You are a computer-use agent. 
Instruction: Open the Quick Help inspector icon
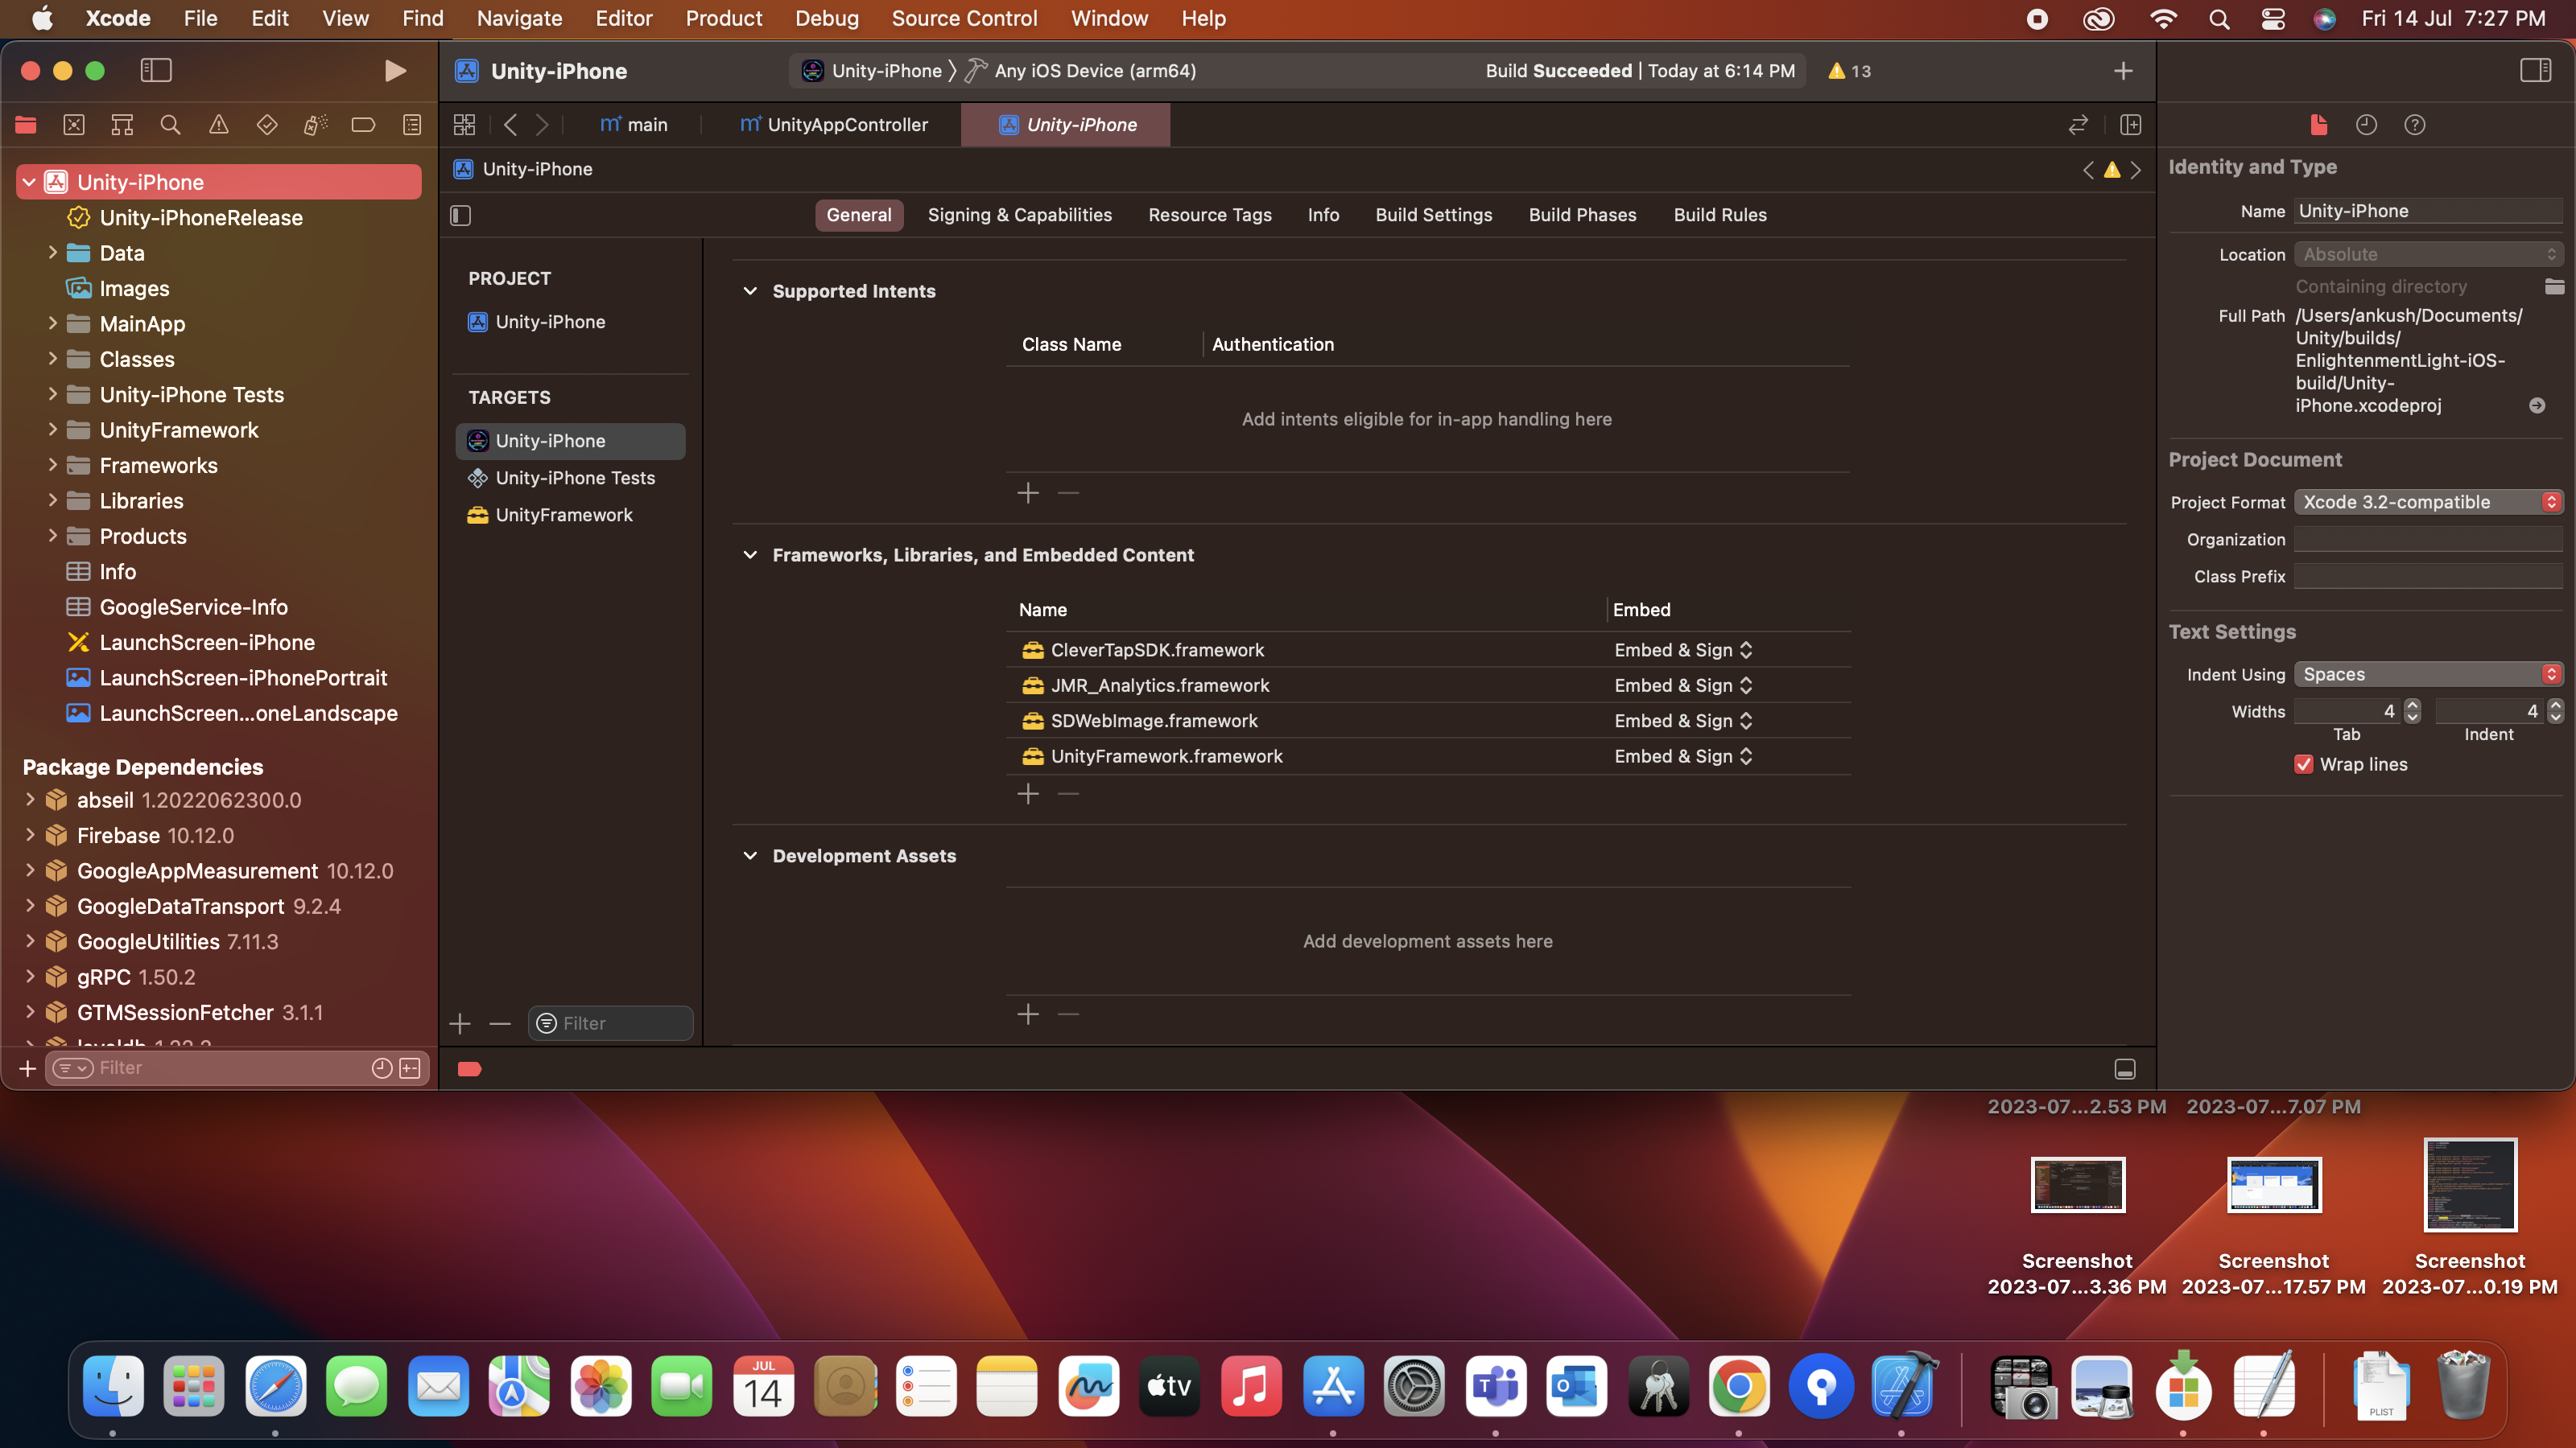point(2415,125)
